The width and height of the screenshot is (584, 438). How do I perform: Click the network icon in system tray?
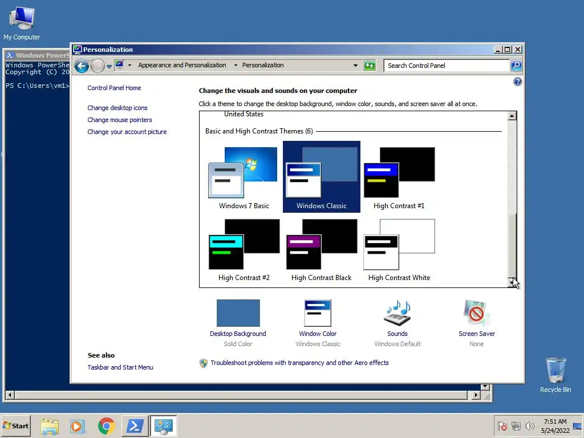[516, 426]
